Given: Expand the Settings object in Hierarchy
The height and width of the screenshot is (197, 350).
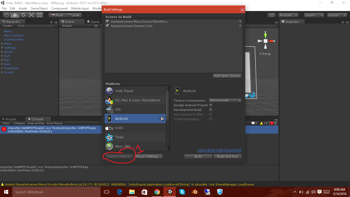Looking at the screenshot, I should (x=2, y=48).
